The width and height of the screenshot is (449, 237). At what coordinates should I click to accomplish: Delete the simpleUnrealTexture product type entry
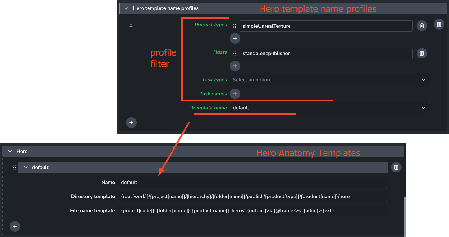tap(422, 26)
